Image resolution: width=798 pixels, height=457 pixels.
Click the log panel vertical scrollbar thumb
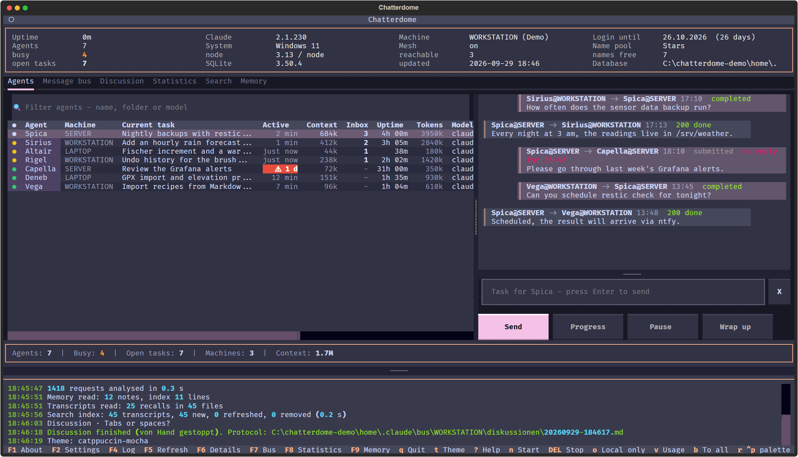click(x=786, y=430)
